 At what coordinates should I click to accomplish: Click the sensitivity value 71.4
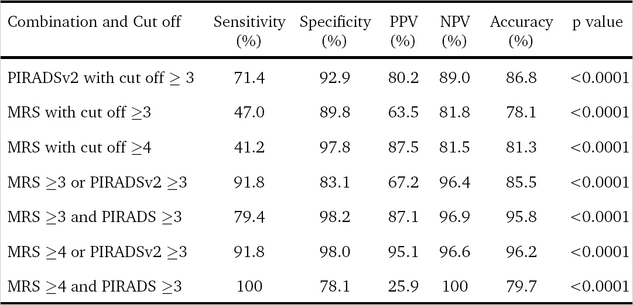tap(249, 78)
